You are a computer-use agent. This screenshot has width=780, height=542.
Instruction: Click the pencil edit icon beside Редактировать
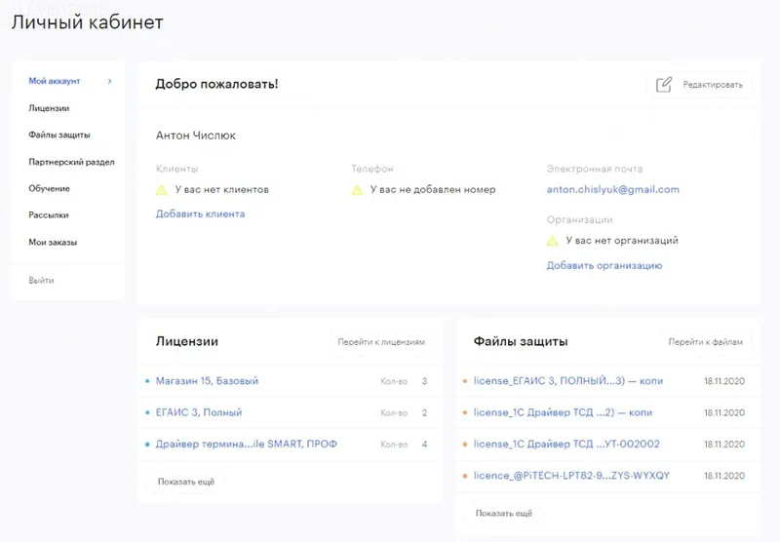tap(664, 85)
